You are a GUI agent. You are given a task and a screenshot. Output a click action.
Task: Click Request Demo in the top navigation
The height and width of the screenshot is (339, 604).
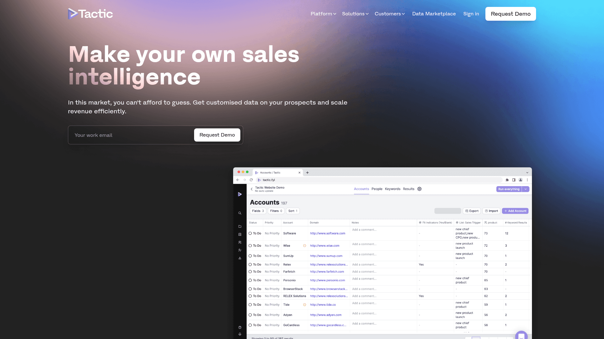[x=511, y=14]
